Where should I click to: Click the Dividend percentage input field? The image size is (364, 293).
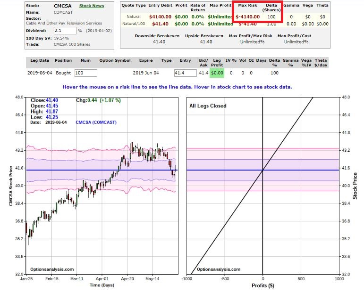pyautogui.click(x=65, y=31)
